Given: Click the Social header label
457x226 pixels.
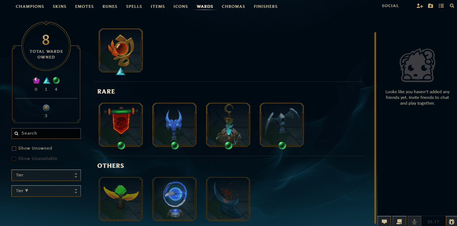Looking at the screenshot, I should (x=390, y=6).
